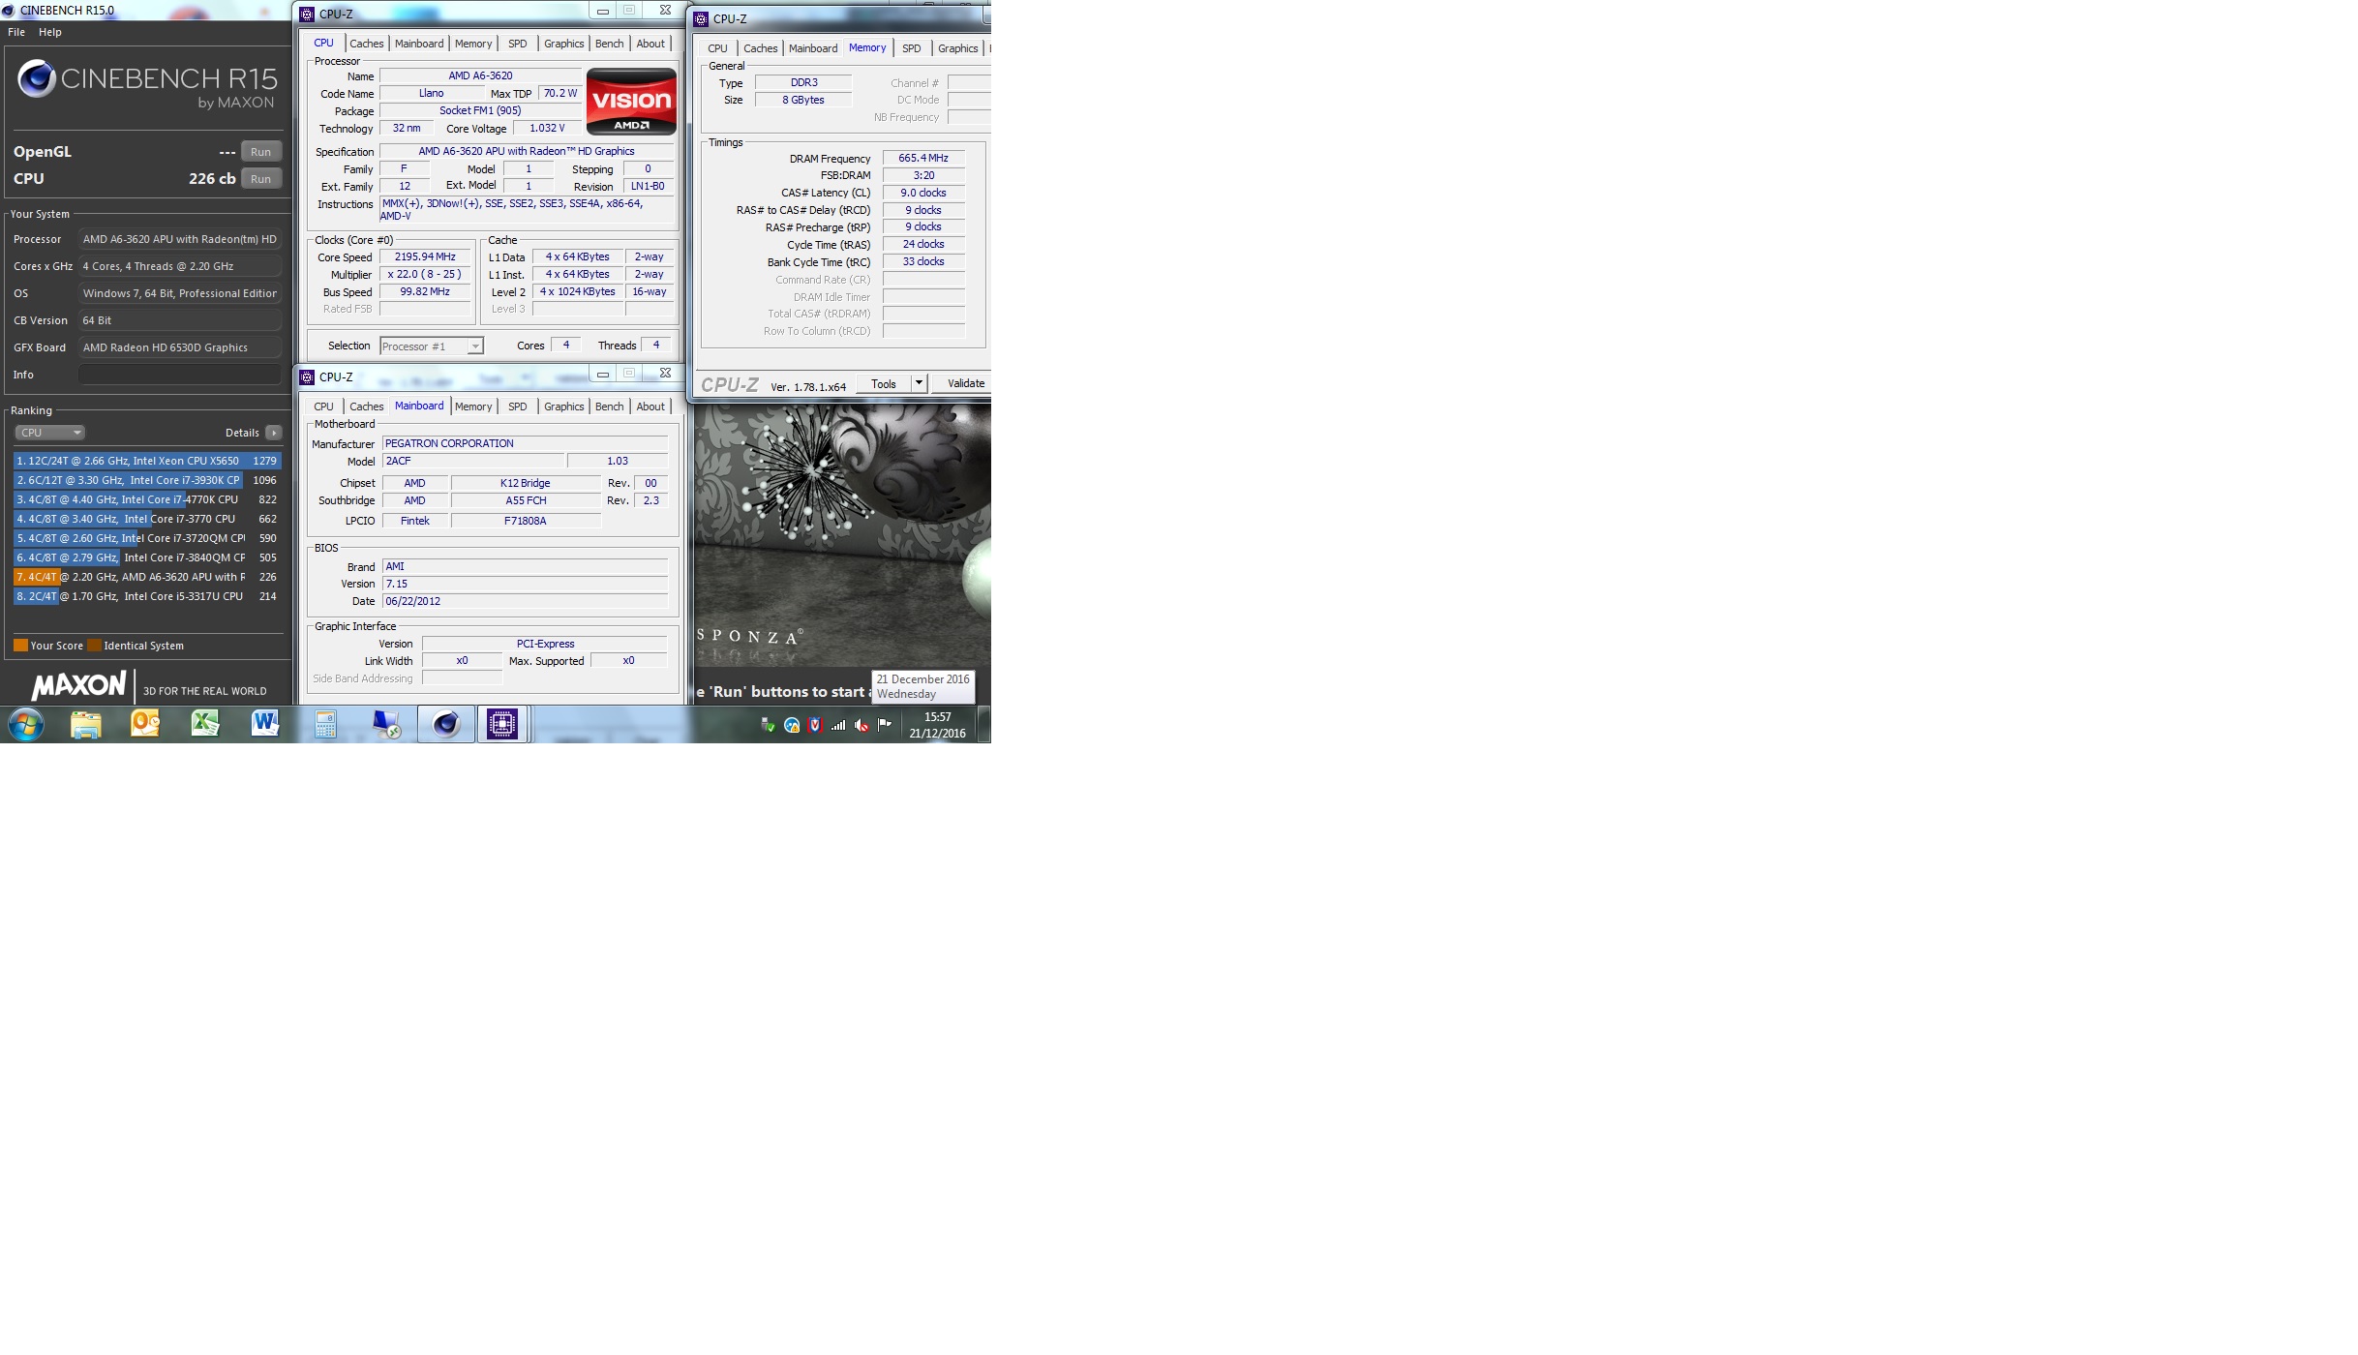Open the Cinebench Help menu
The width and height of the screenshot is (2358, 1355).
50,32
